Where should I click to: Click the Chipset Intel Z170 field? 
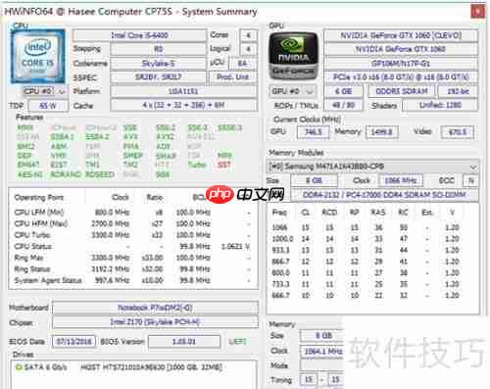[x=155, y=322]
